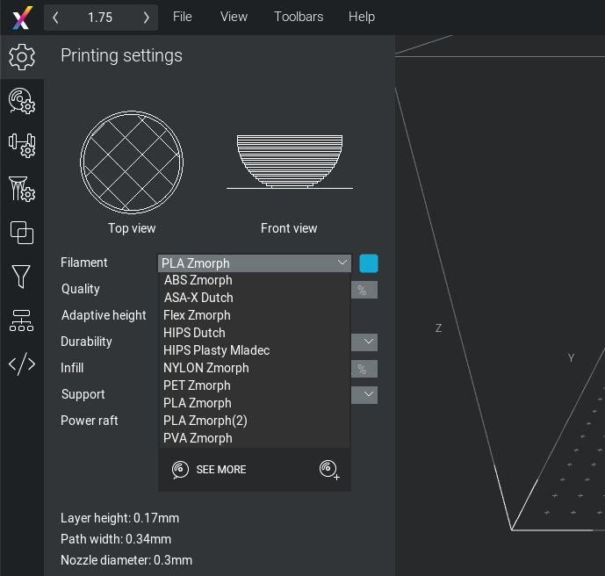Screen dimensions: 605x576
Task: Click the Power raft label
Action: coord(90,421)
